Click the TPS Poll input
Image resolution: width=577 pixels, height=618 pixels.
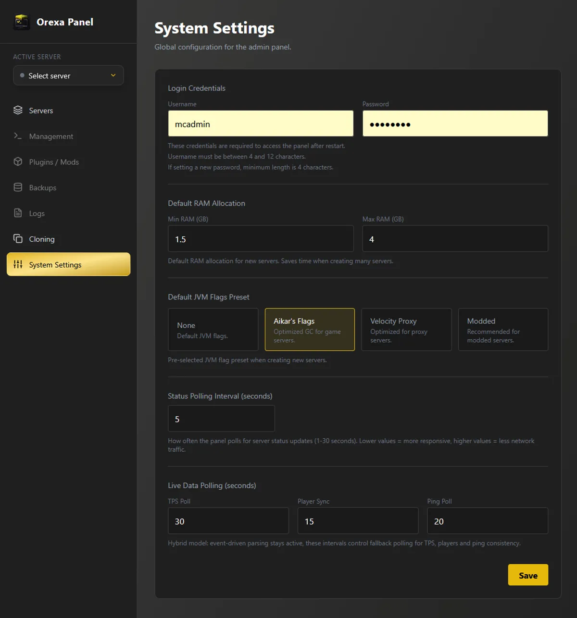(228, 521)
